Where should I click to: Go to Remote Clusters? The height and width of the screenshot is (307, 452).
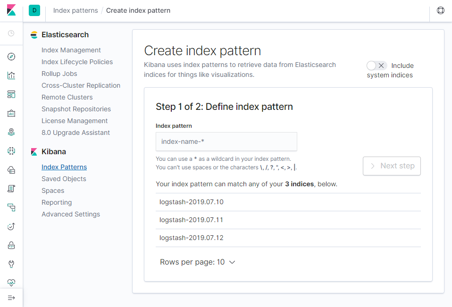click(67, 97)
